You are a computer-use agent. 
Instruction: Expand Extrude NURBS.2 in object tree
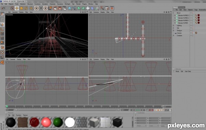[175, 18]
